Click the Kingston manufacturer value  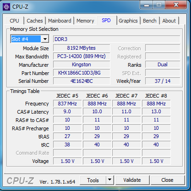tap(82, 64)
